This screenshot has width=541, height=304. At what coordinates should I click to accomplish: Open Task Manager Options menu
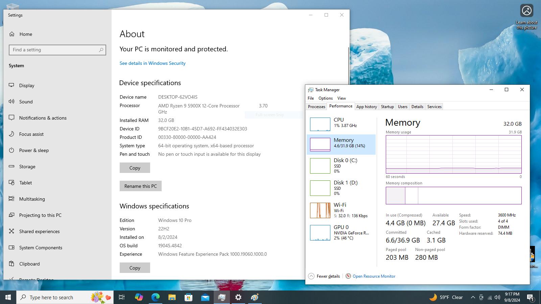326,98
